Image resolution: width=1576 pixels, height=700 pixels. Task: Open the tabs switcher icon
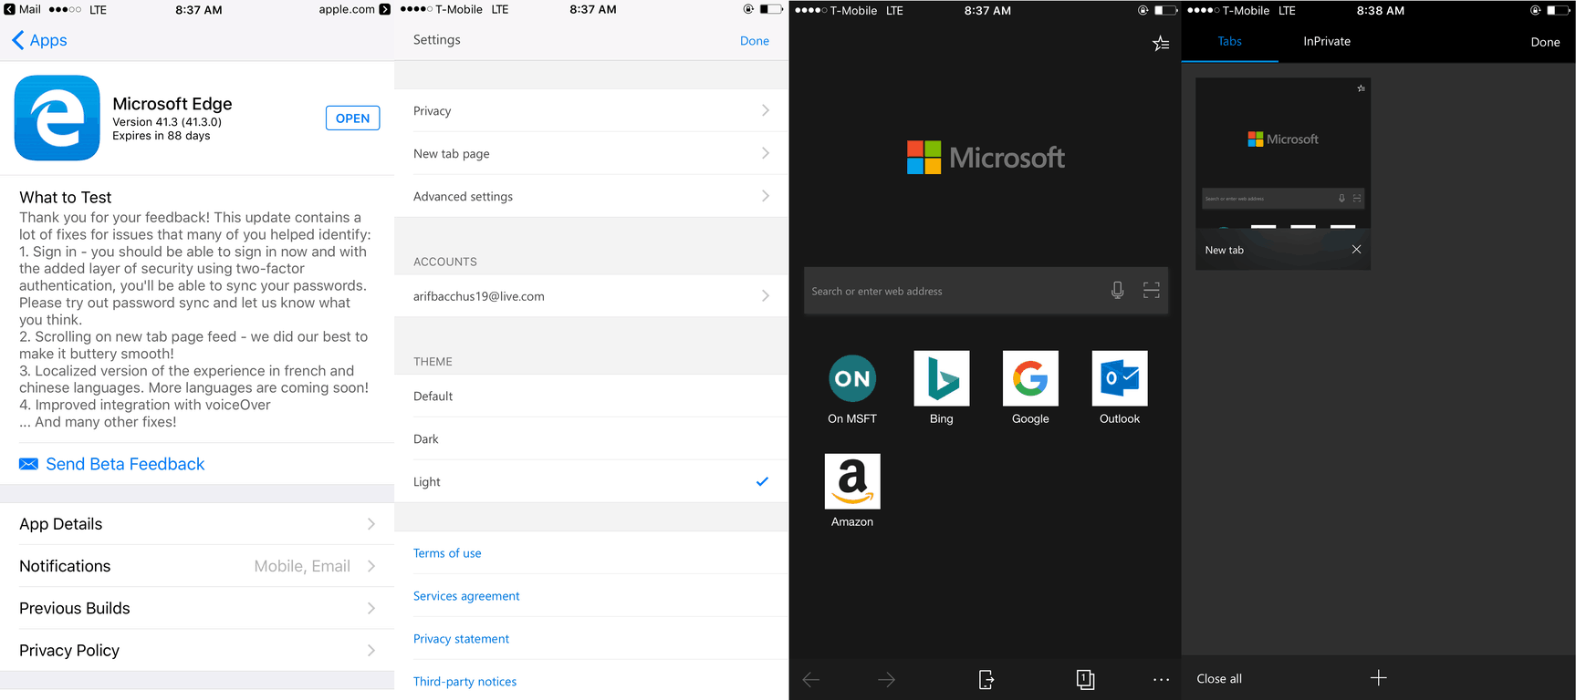pos(1085,679)
